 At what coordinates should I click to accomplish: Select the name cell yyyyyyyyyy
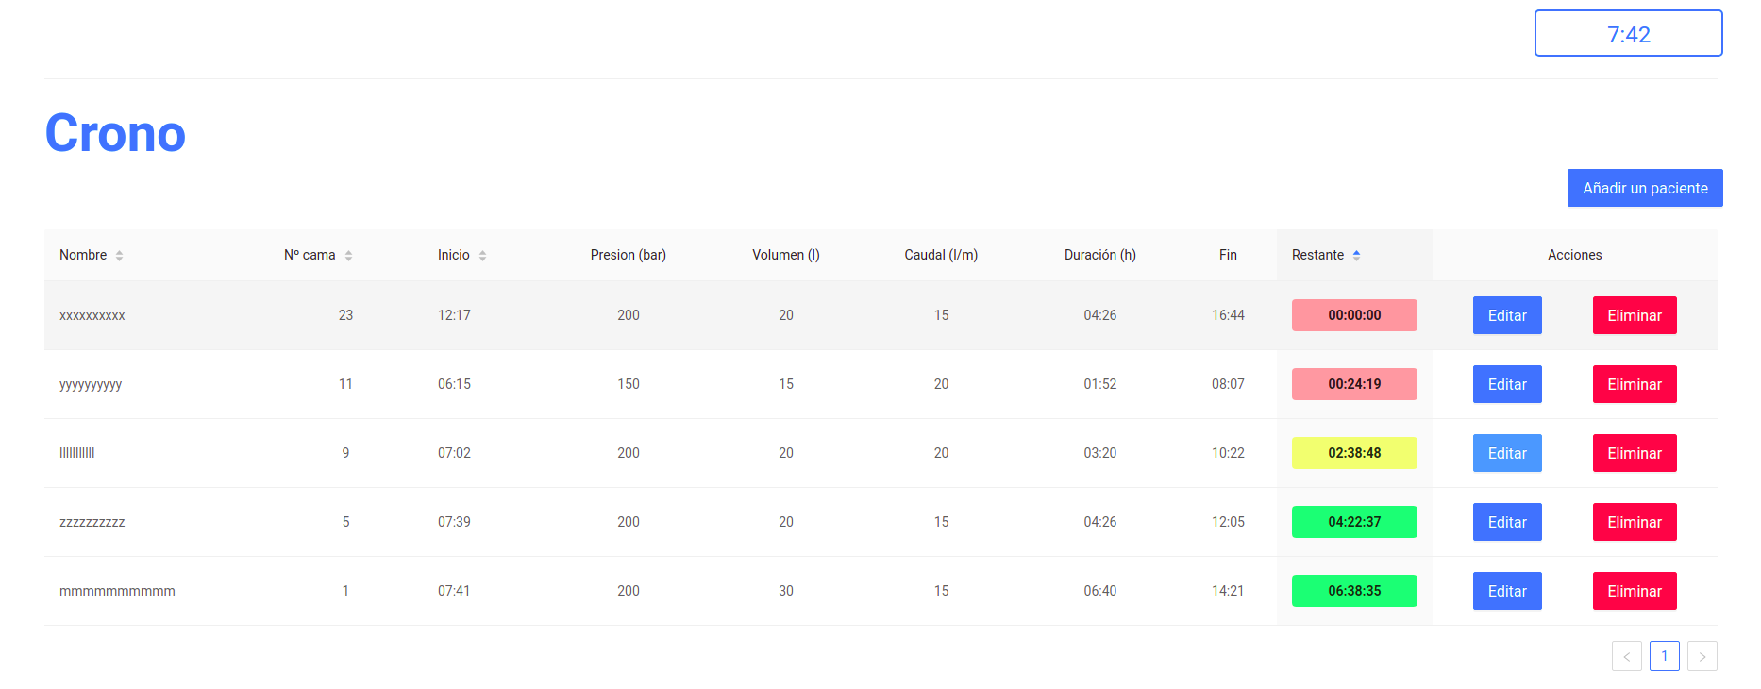[91, 384]
